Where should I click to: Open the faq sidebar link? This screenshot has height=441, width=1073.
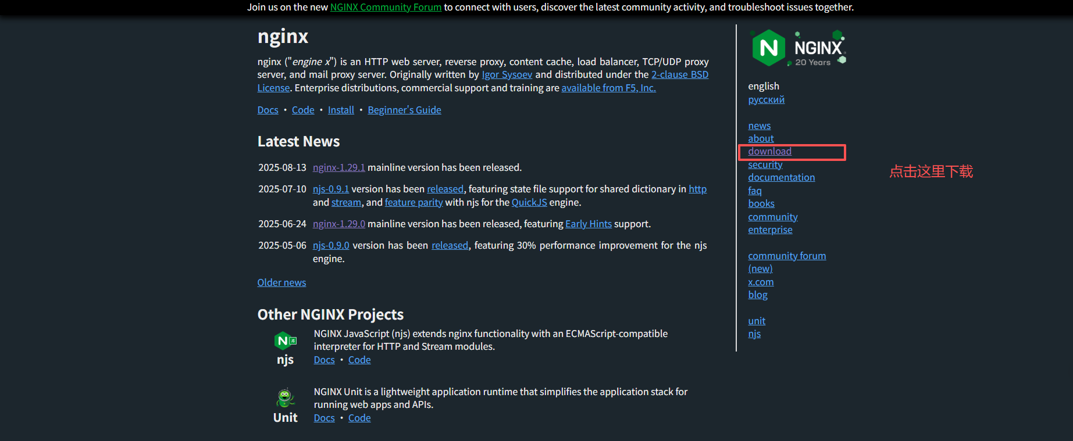coord(755,191)
